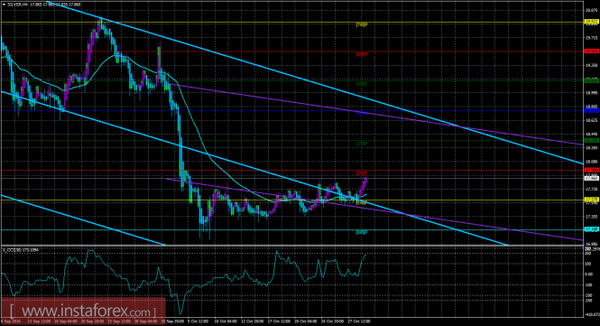
Task: Click the 27 Oct 12:00 time axis label
Action: point(359,321)
